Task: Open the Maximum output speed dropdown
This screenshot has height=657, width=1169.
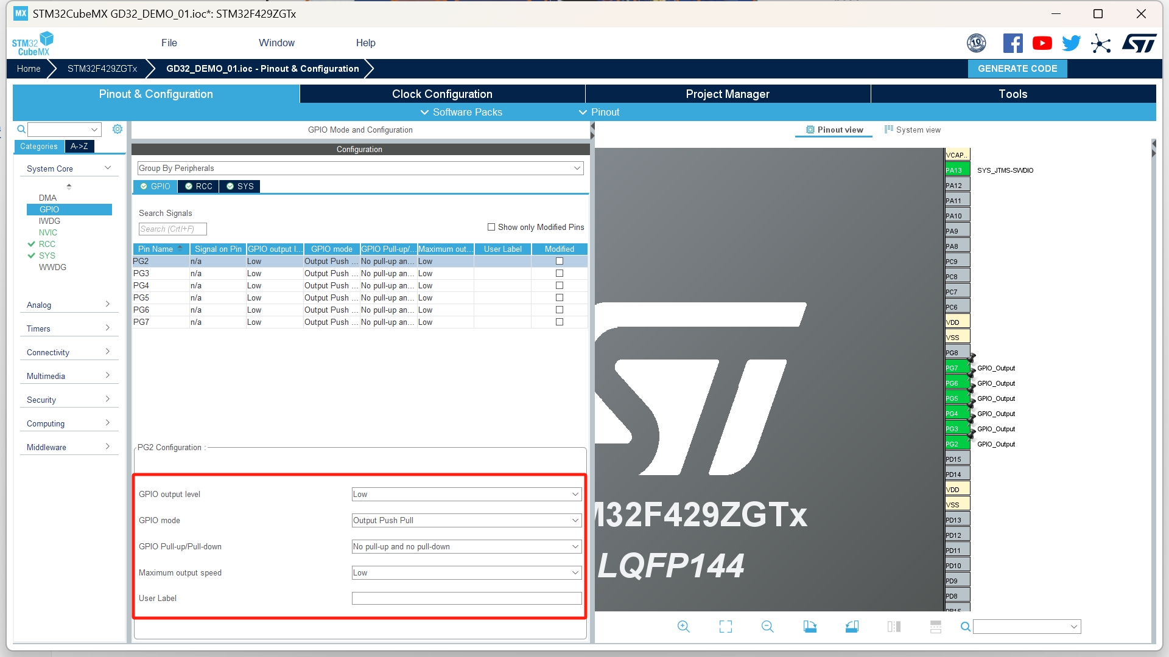Action: [466, 572]
